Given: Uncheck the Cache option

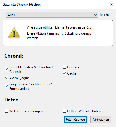Looking at the screenshot, I should pos(64,73).
